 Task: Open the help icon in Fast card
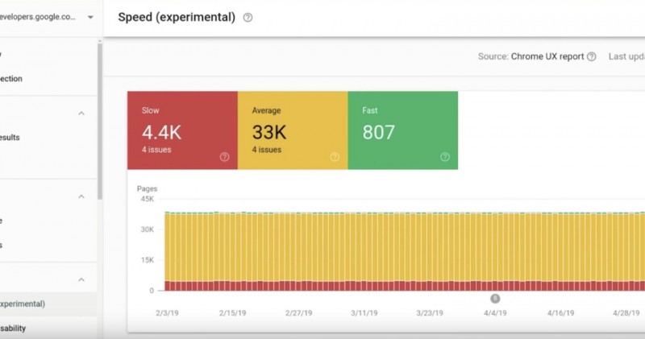pos(445,157)
